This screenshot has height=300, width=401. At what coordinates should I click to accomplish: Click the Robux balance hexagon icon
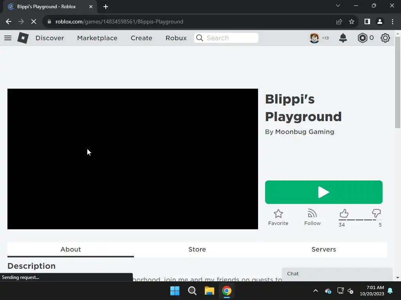tap(362, 38)
